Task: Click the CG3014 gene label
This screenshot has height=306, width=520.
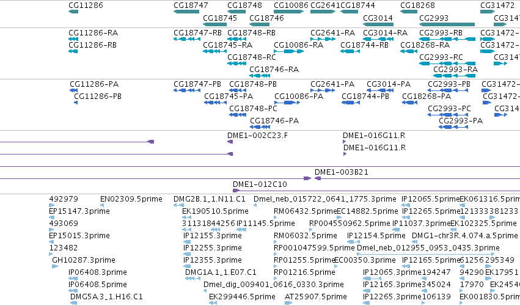Action: point(378,18)
